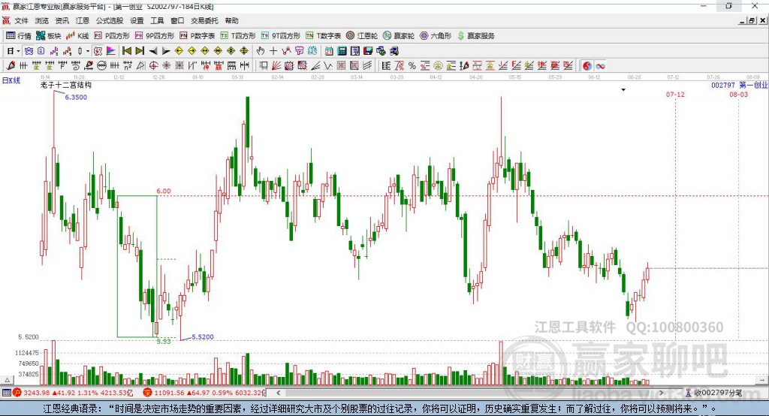Click the 08-03 date marker

[739, 94]
